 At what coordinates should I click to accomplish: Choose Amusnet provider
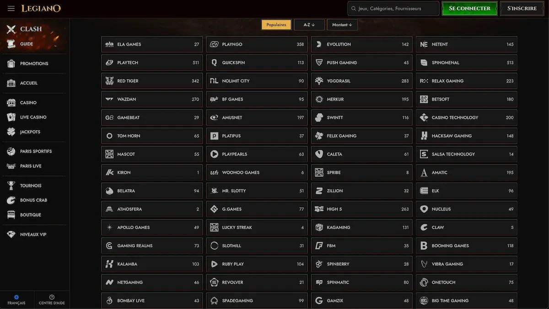257,117
